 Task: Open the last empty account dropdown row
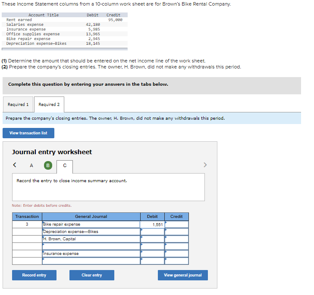[91, 261]
